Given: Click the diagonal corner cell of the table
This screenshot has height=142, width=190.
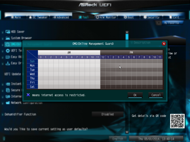Looking at the screenshot, I should pyautogui.click(x=32, y=55).
